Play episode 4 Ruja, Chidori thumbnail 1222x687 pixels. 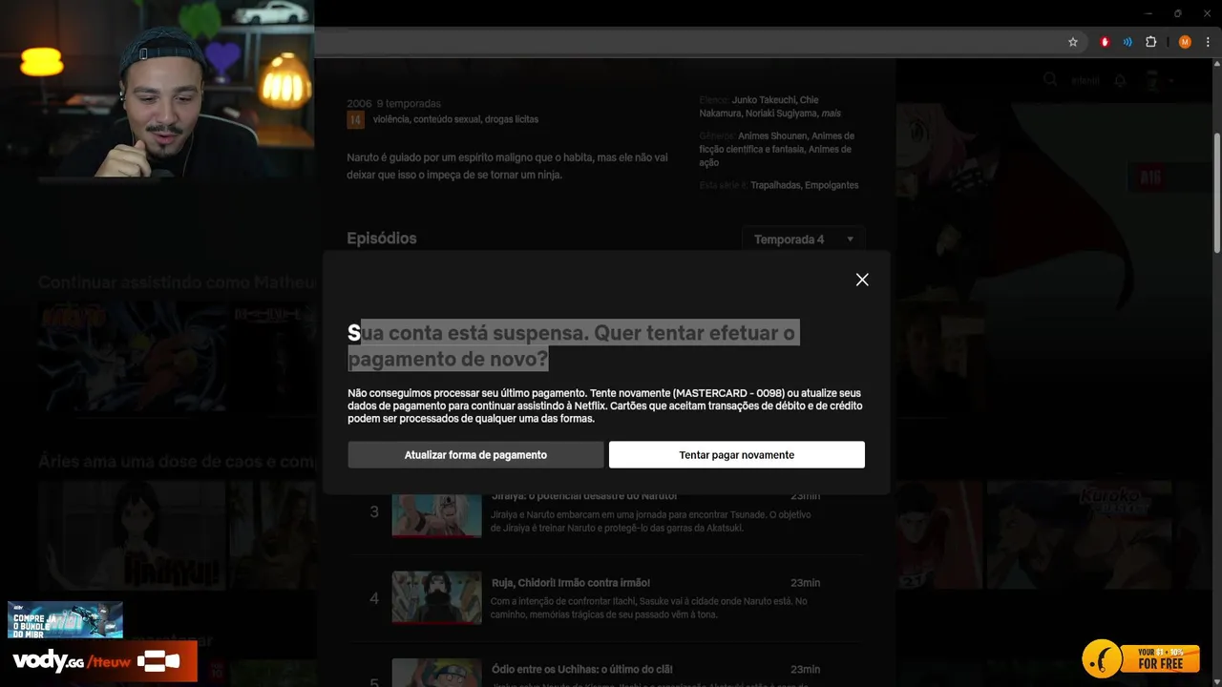pos(436,597)
